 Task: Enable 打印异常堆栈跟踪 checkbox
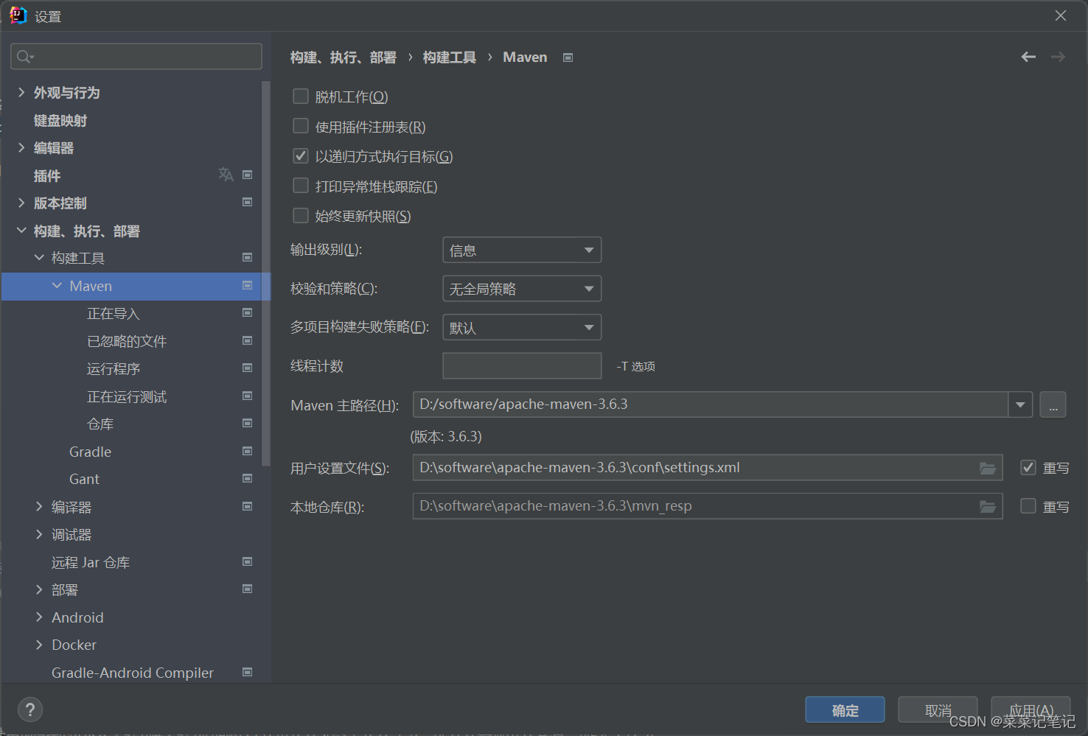[301, 186]
